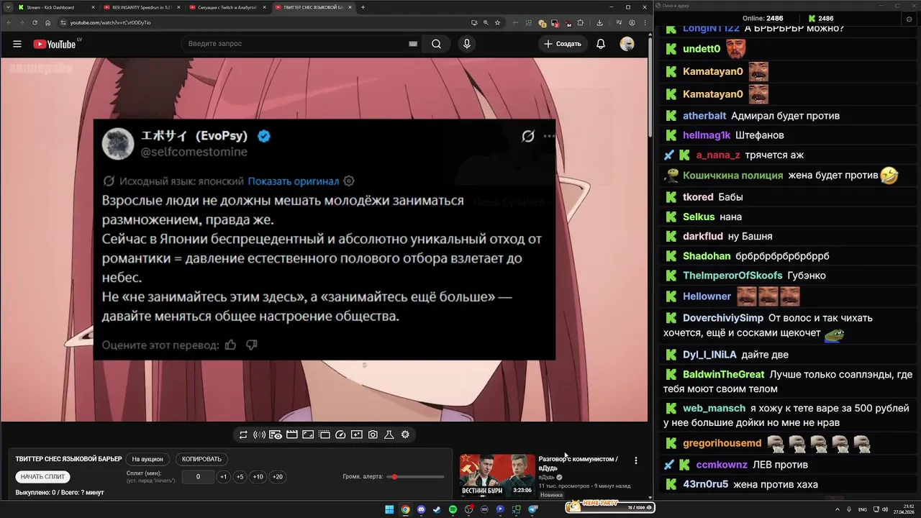This screenshot has height=518, width=921.
Task: Select the ТВИТТЕР СНЕС ЯЗЫКОВОЙ tab
Action: pos(313,7)
